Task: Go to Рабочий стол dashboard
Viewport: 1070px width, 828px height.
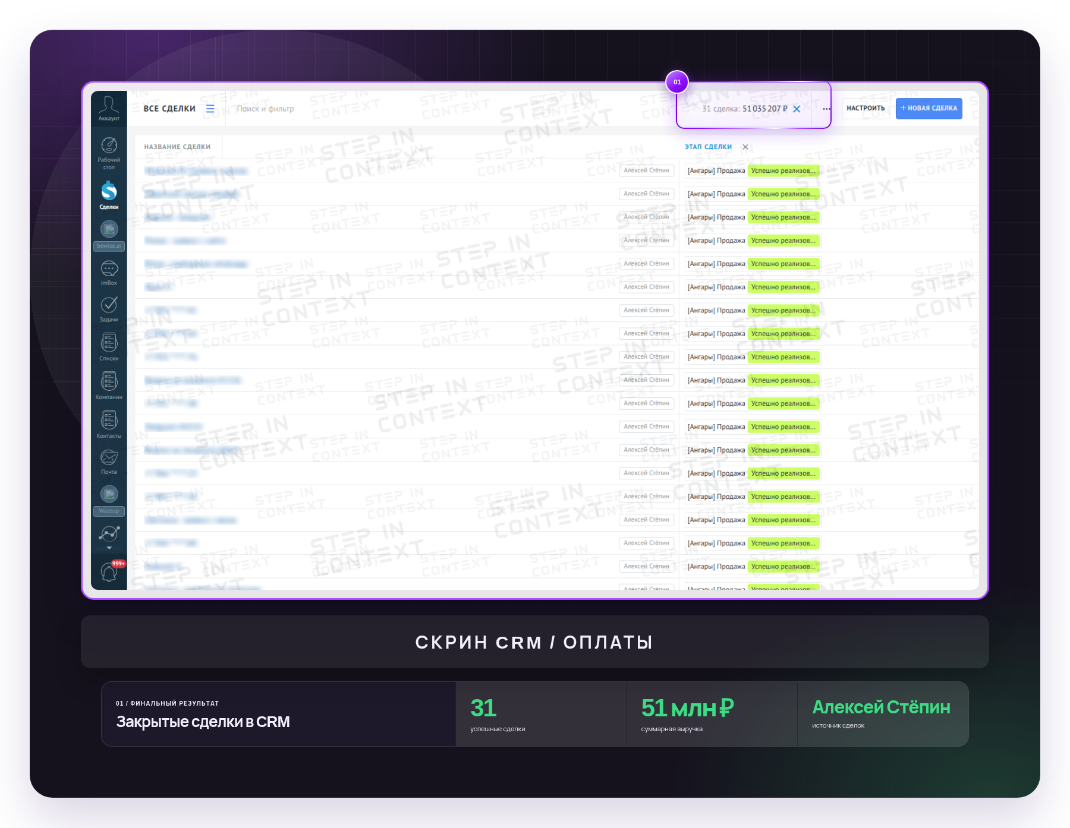Action: point(109,153)
